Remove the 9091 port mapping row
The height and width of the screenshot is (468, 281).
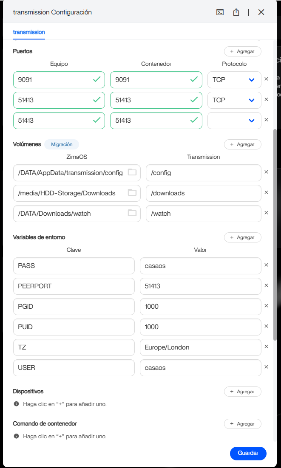pos(267,79)
